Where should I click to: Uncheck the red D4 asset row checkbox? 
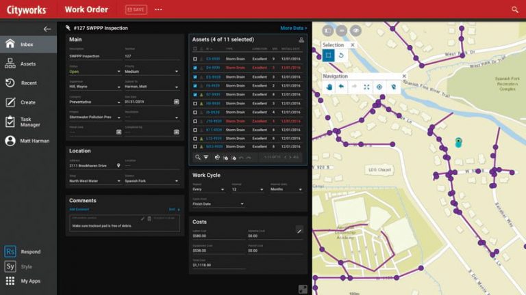coord(195,68)
